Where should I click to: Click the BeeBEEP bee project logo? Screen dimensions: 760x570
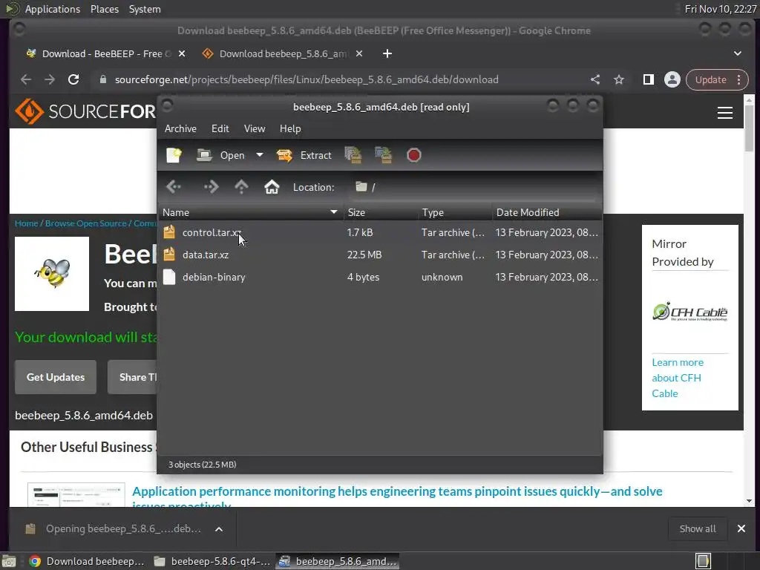[x=52, y=274]
